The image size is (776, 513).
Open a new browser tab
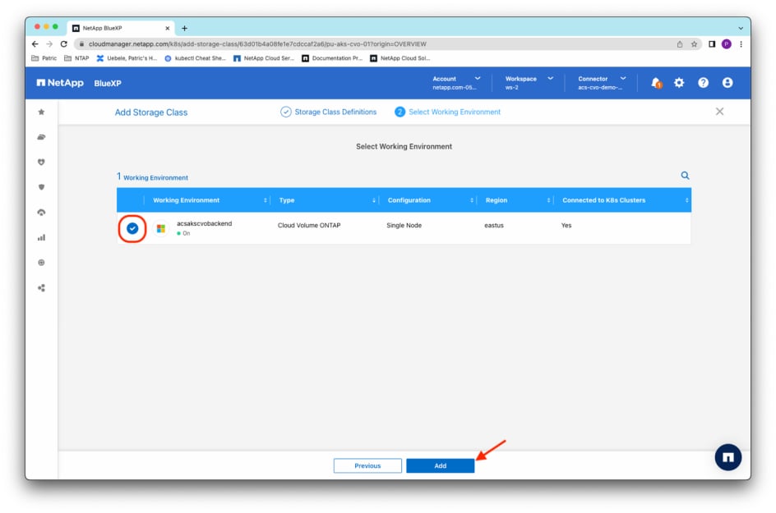point(185,28)
